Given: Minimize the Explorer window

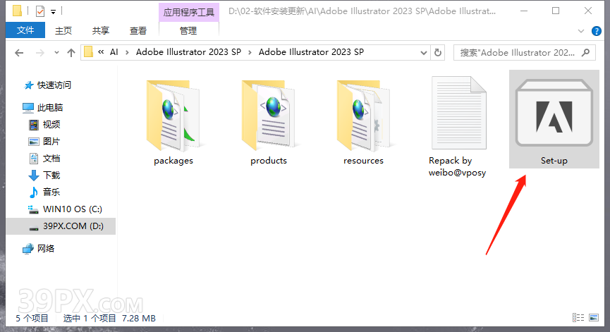Looking at the screenshot, I should click(x=524, y=11).
